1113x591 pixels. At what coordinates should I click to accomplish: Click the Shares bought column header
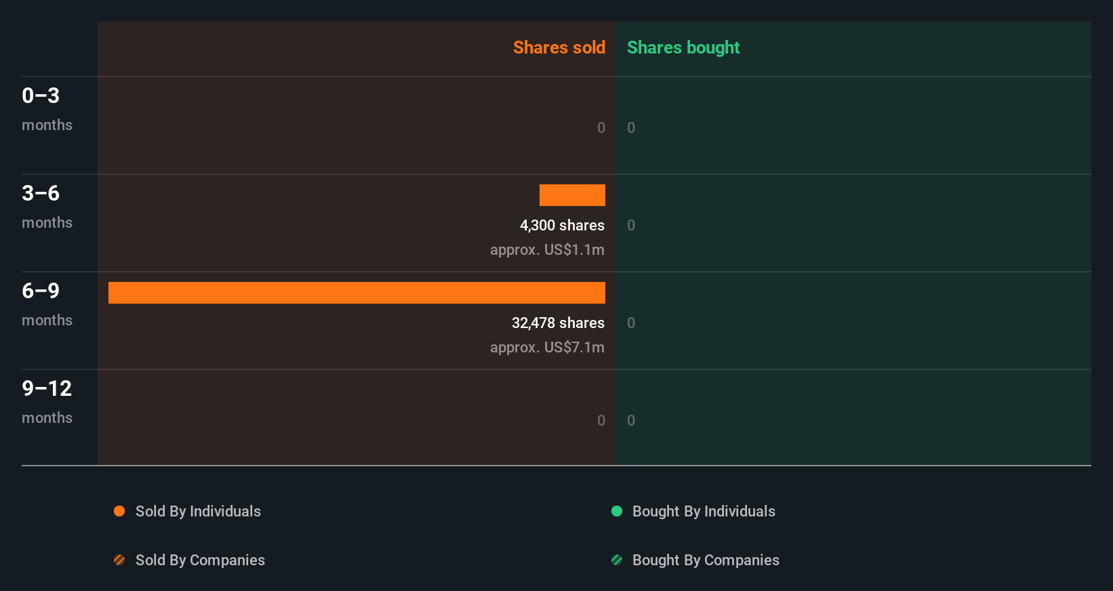pyautogui.click(x=683, y=47)
